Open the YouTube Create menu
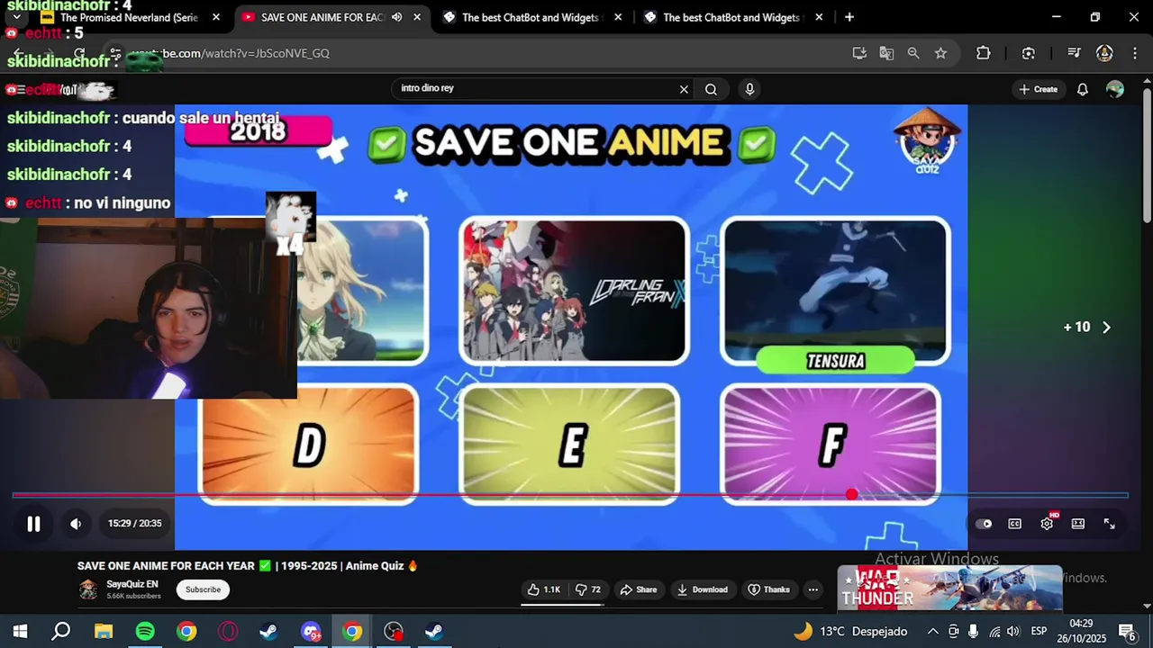The image size is (1153, 648). 1038,89
